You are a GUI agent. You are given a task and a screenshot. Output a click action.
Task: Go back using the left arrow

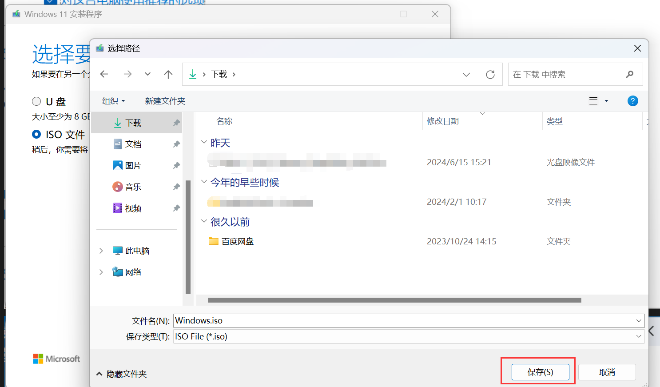[x=104, y=74]
